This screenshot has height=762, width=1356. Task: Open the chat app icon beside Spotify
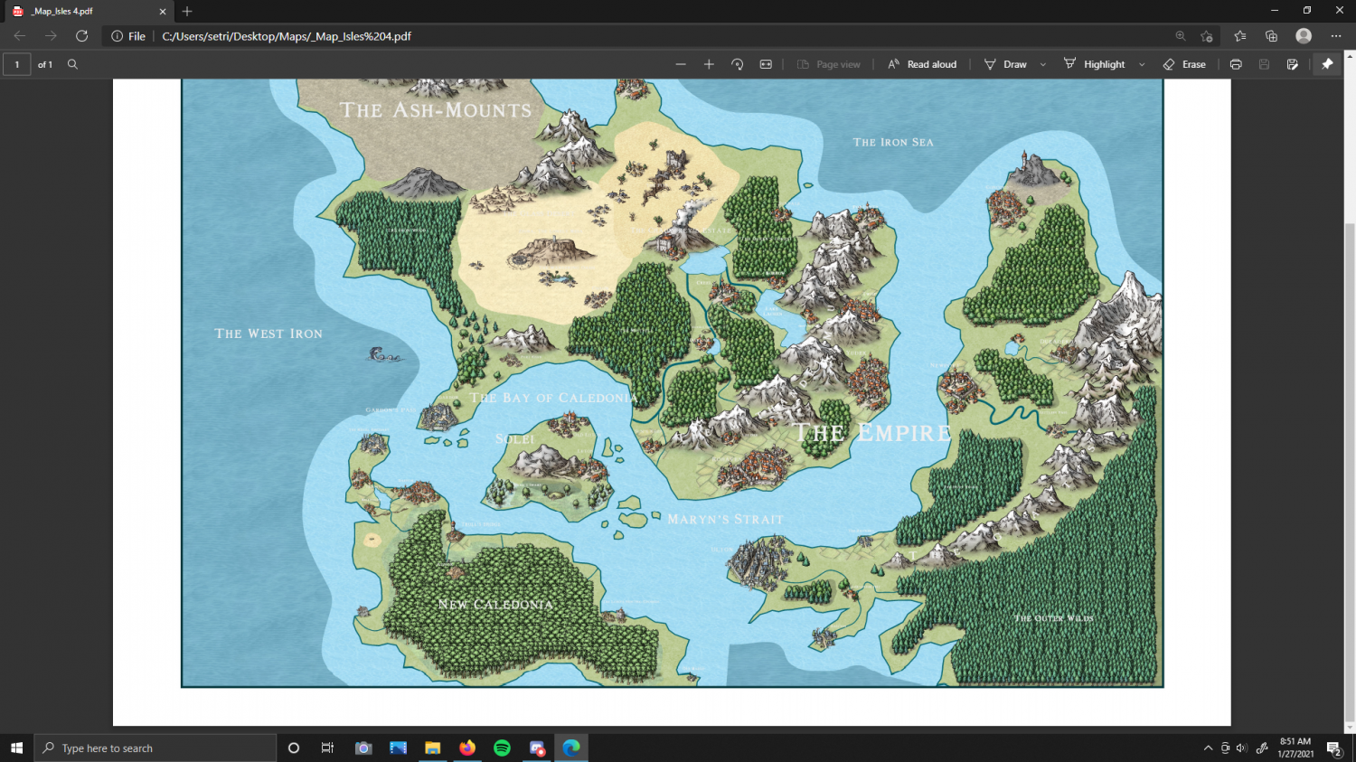click(x=537, y=748)
